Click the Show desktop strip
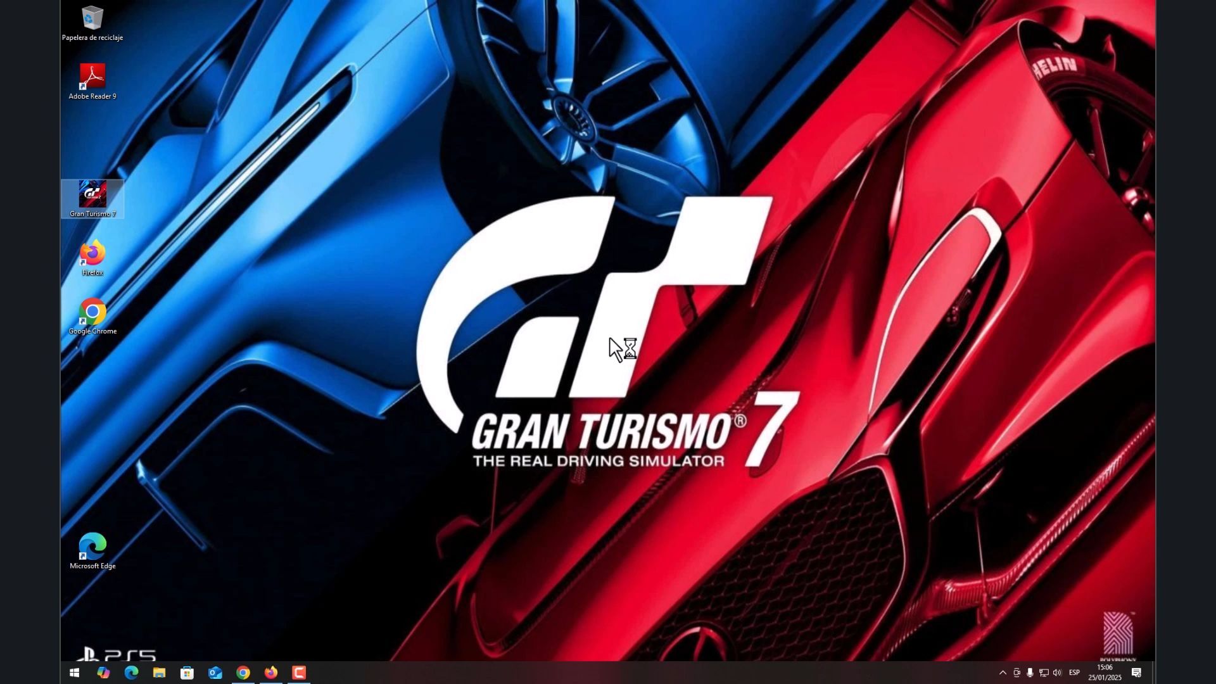The width and height of the screenshot is (1216, 684). tap(1153, 673)
